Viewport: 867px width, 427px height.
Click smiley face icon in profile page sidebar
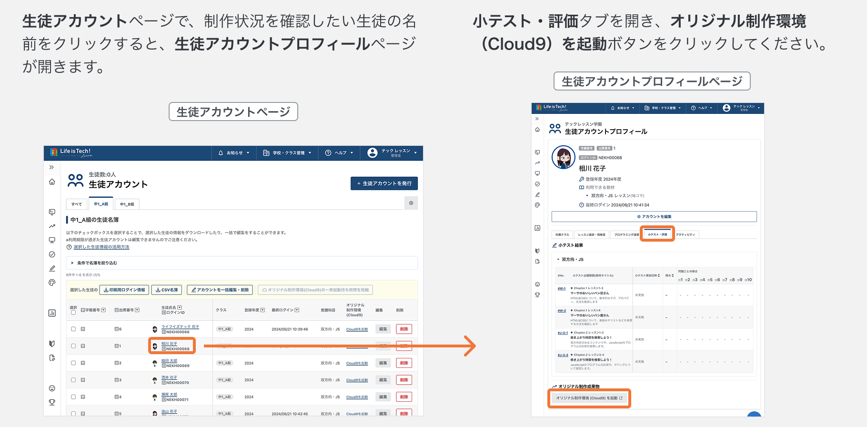tap(537, 285)
